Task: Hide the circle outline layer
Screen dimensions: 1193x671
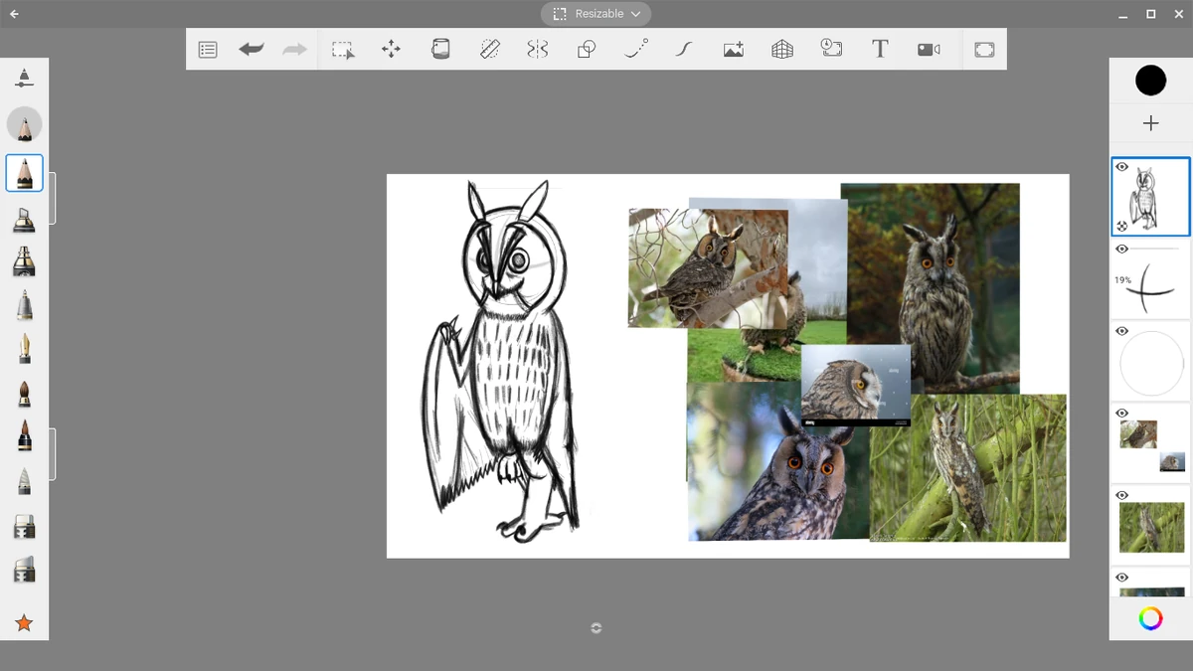Action: tap(1122, 331)
